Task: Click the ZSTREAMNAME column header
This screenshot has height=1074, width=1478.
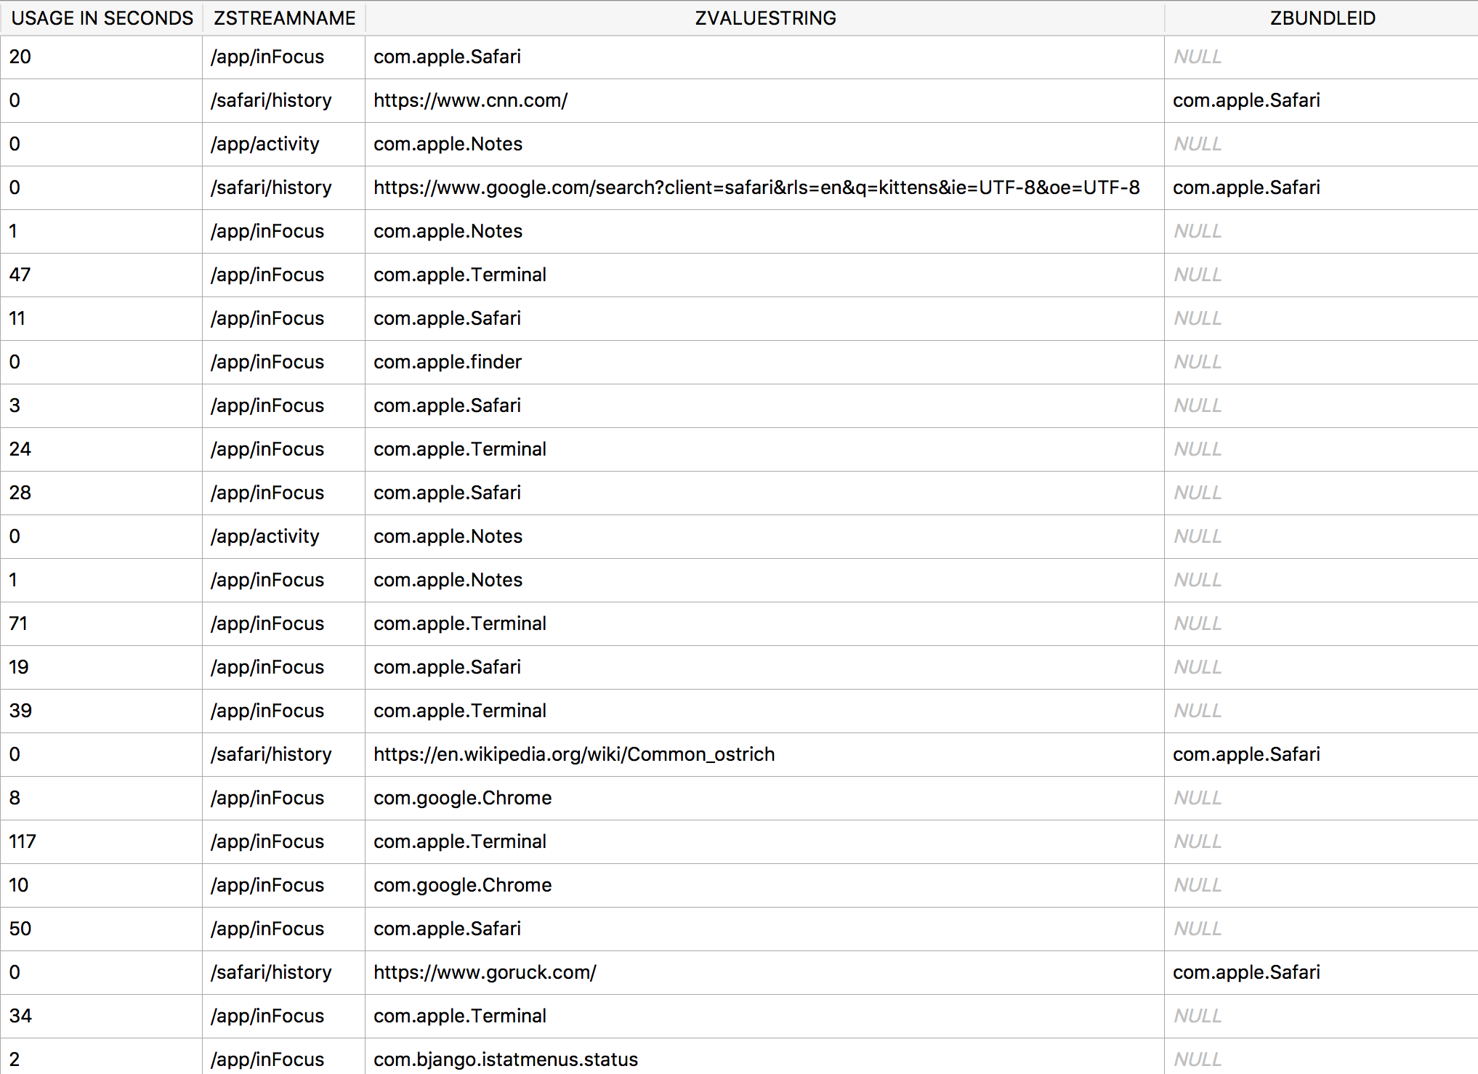Action: point(284,18)
